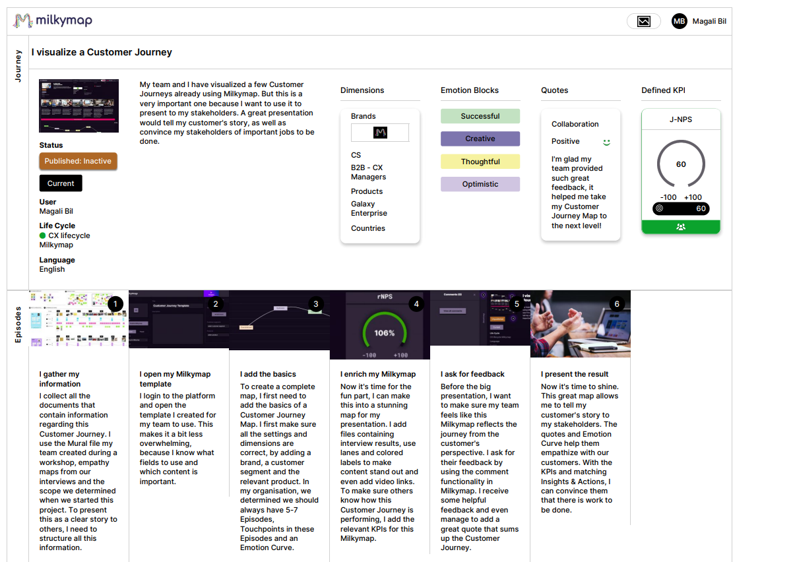Click 'B2B - CX Managers' segment

click(x=369, y=172)
